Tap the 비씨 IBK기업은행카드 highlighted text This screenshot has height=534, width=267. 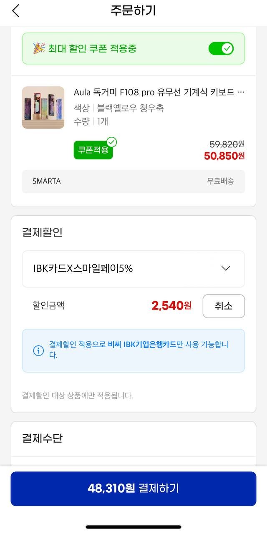coord(142,345)
